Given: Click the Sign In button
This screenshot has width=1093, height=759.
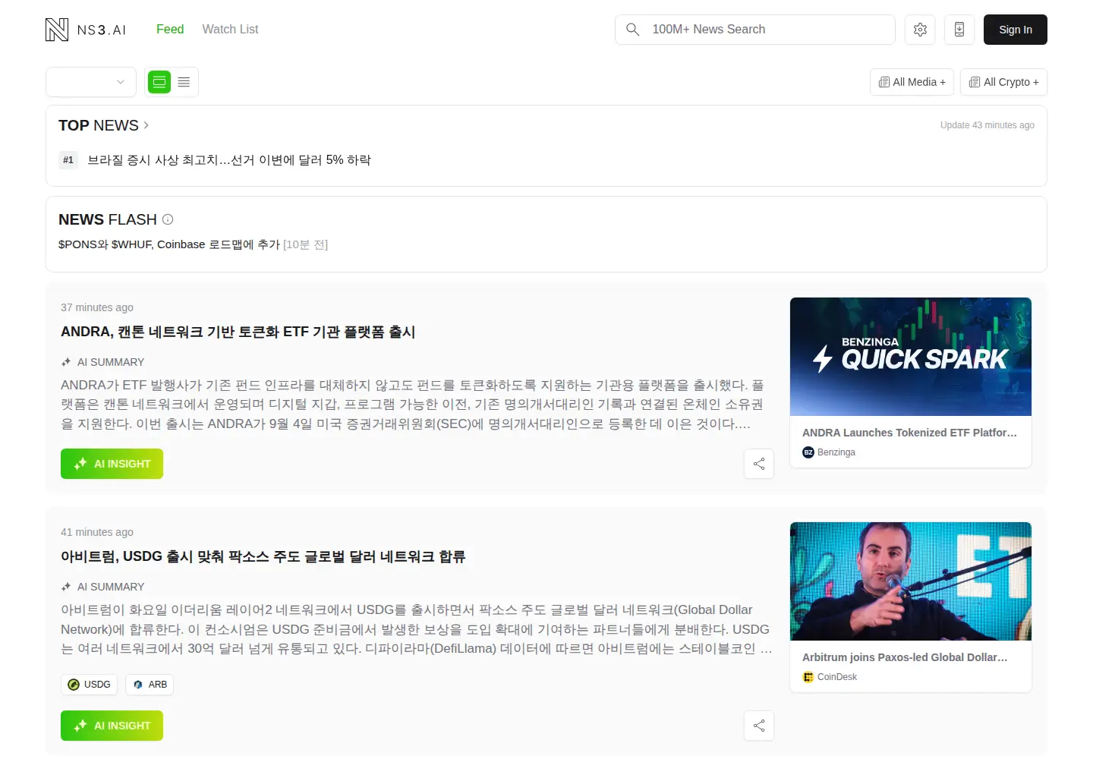Looking at the screenshot, I should pos(1016,30).
